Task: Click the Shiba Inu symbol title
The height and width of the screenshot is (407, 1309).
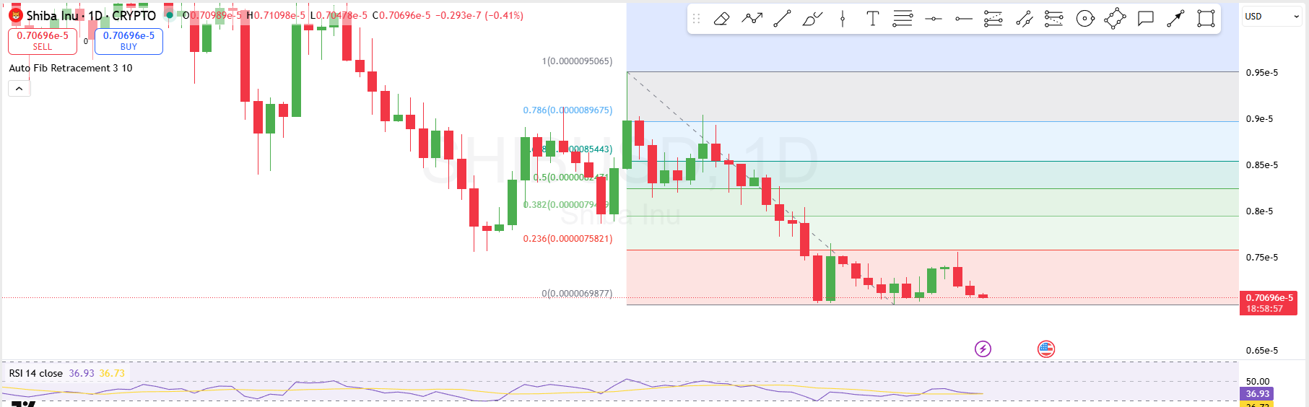Action: click(x=52, y=16)
